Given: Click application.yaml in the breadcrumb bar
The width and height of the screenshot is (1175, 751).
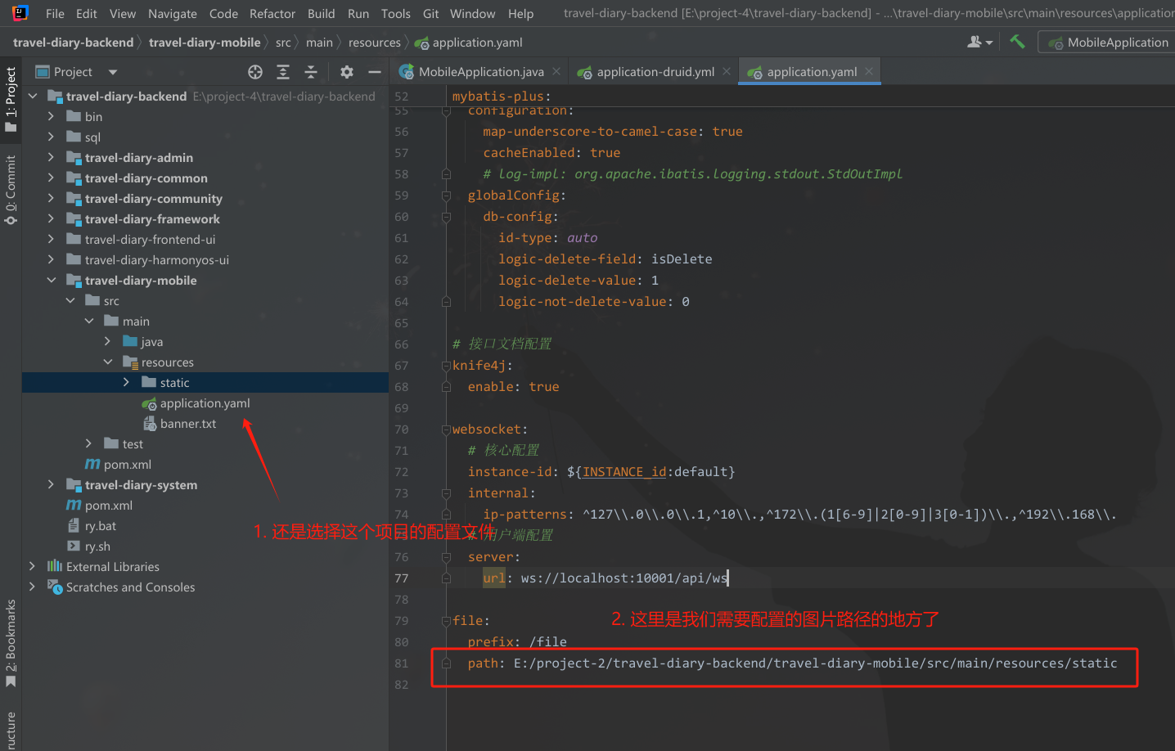Looking at the screenshot, I should tap(469, 43).
